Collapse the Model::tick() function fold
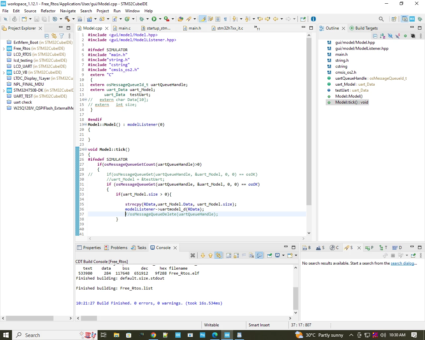 [x=86, y=149]
